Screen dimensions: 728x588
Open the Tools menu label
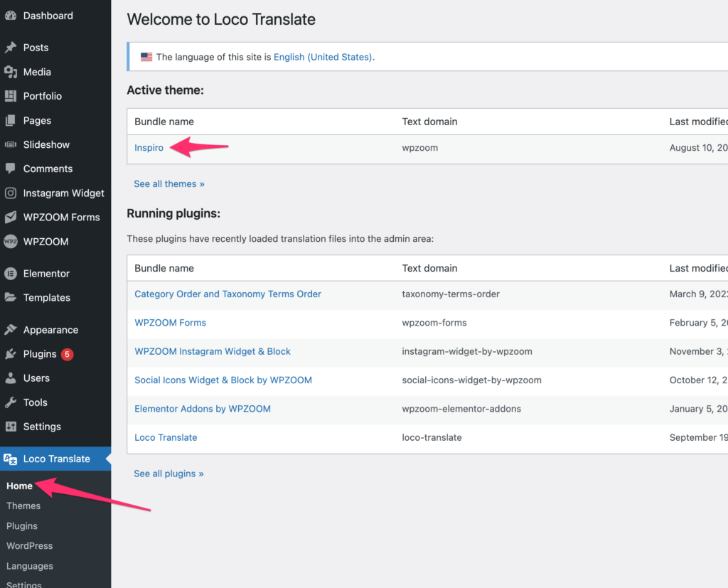click(36, 402)
